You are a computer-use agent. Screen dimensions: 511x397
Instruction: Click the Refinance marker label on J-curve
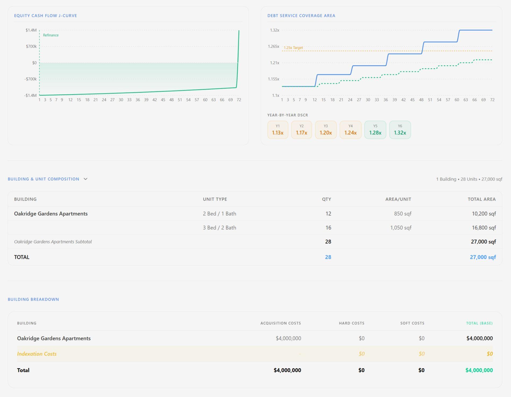(x=51, y=35)
